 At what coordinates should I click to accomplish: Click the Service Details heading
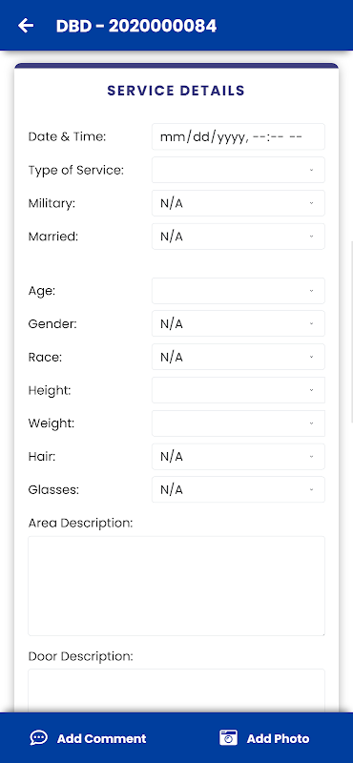pos(176,91)
